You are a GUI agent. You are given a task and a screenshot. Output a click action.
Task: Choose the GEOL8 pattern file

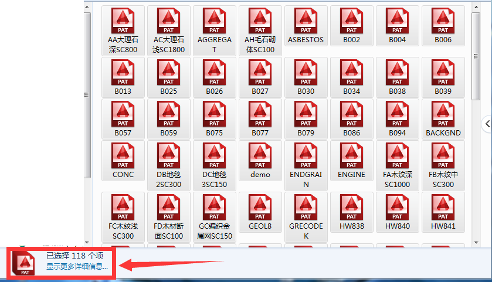coord(260,212)
